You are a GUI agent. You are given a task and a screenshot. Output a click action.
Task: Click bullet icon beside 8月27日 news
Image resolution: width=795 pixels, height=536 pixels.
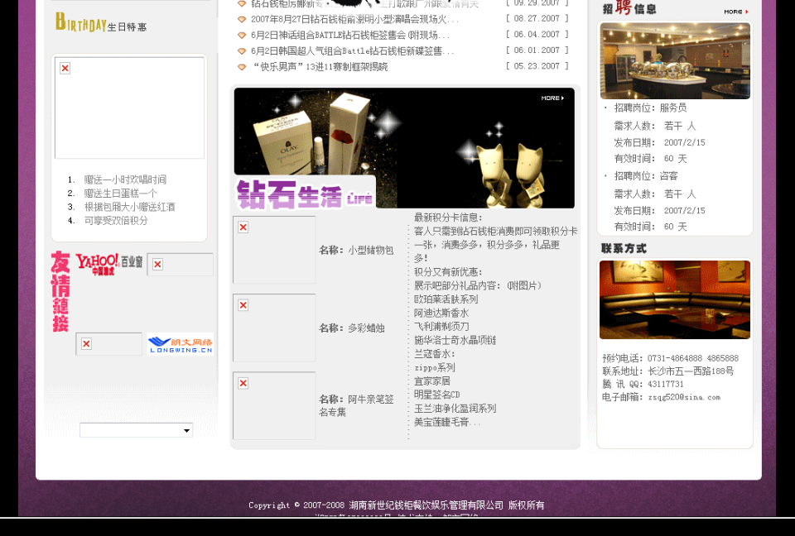[242, 19]
